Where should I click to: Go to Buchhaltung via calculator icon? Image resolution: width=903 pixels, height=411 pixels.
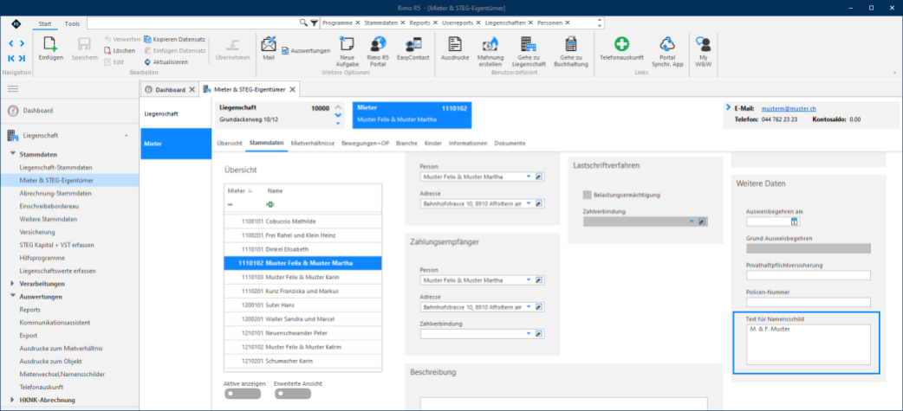coord(571,43)
